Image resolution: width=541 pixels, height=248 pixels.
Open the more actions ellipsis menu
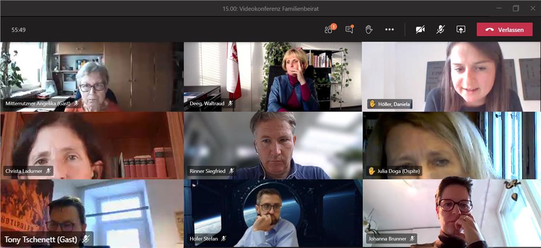coord(390,29)
